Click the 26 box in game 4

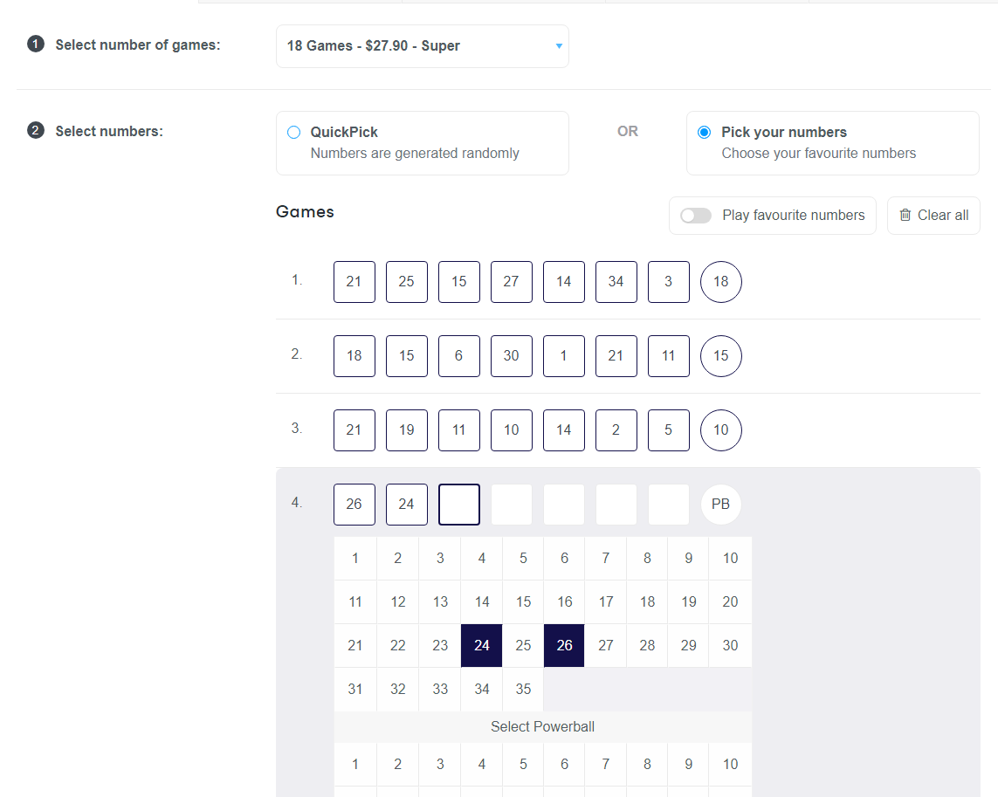(354, 505)
